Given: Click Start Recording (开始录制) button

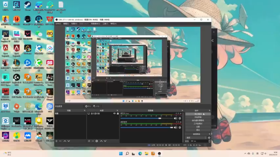Looking at the screenshot, I should tap(198, 117).
